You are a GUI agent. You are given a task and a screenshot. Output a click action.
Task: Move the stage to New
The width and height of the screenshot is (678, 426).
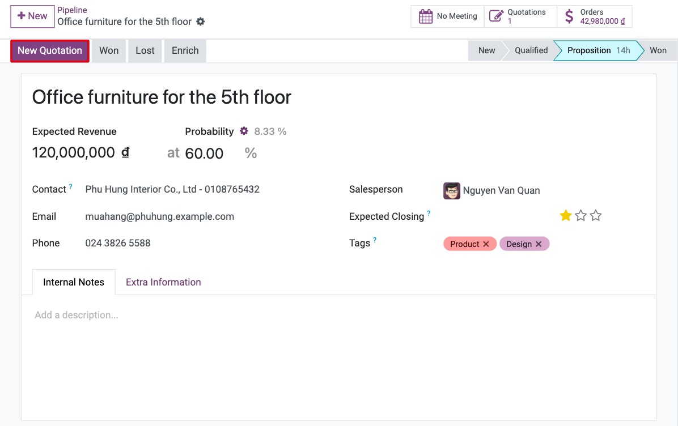point(486,50)
